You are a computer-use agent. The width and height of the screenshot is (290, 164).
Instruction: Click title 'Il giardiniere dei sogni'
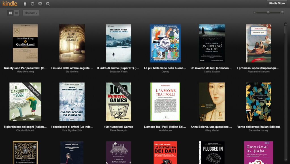pos(25,127)
